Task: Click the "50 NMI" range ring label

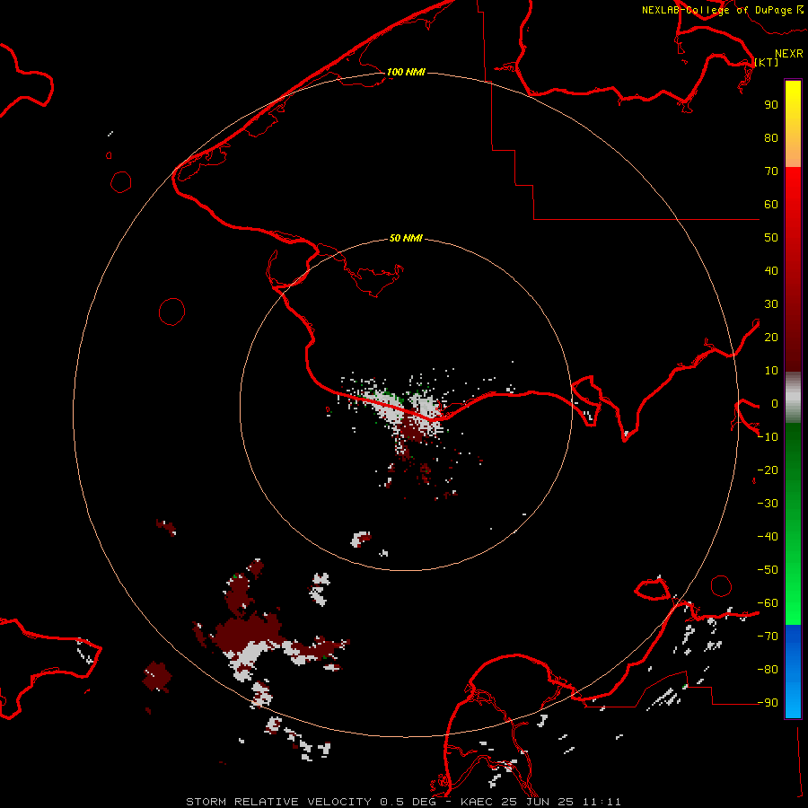Action: point(406,238)
